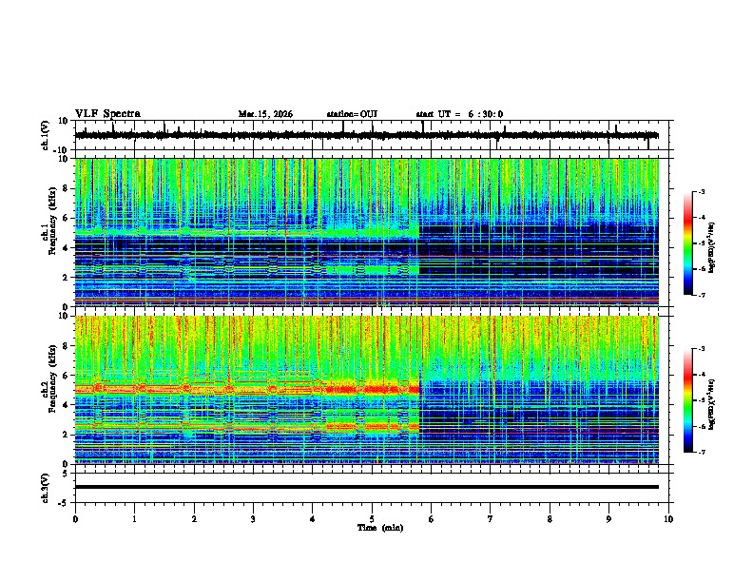Click time axis tick label "3"
Image resolution: width=753 pixels, height=582 pixels.
click(253, 519)
